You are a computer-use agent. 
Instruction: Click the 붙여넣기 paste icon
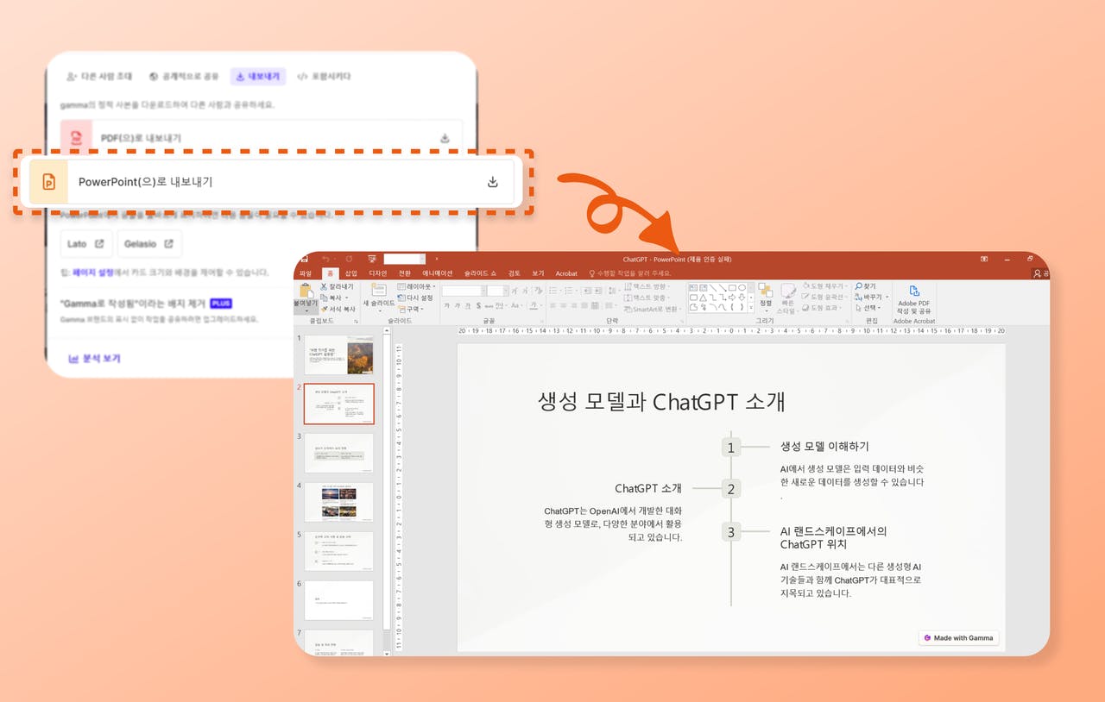pyautogui.click(x=306, y=291)
